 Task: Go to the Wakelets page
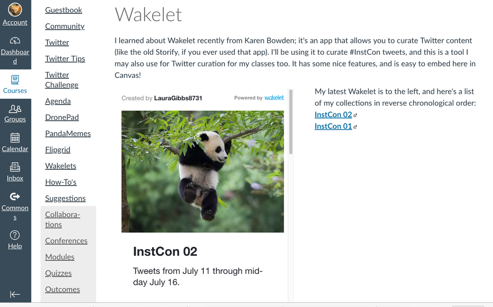[x=60, y=166]
